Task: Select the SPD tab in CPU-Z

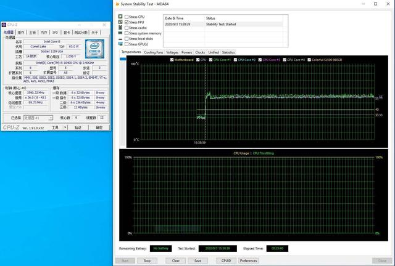Action: click(x=55, y=33)
